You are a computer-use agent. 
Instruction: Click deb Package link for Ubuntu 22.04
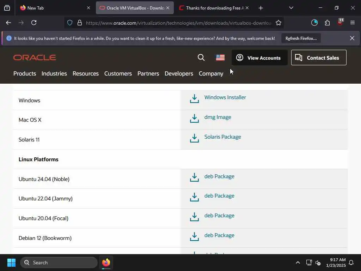219,195
